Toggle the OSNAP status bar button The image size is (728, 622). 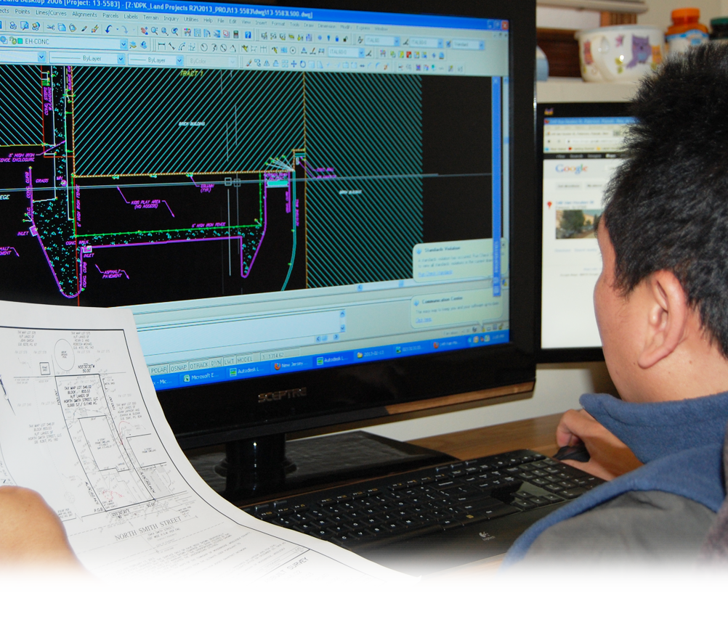[x=178, y=367]
